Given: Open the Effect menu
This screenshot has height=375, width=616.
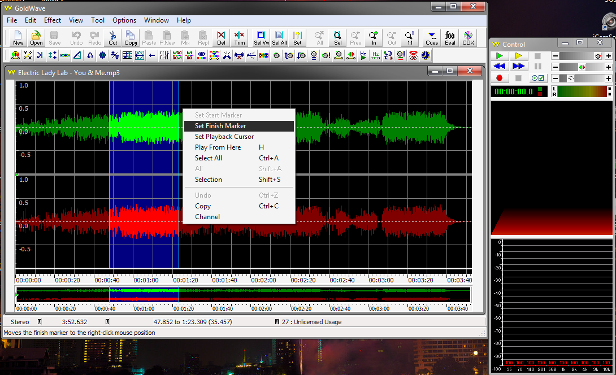Looking at the screenshot, I should click(52, 20).
